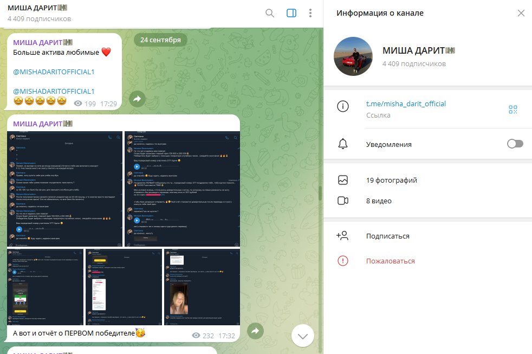The height and width of the screenshot is (354, 532).
Task: Open search in the channel chat
Action: (270, 13)
